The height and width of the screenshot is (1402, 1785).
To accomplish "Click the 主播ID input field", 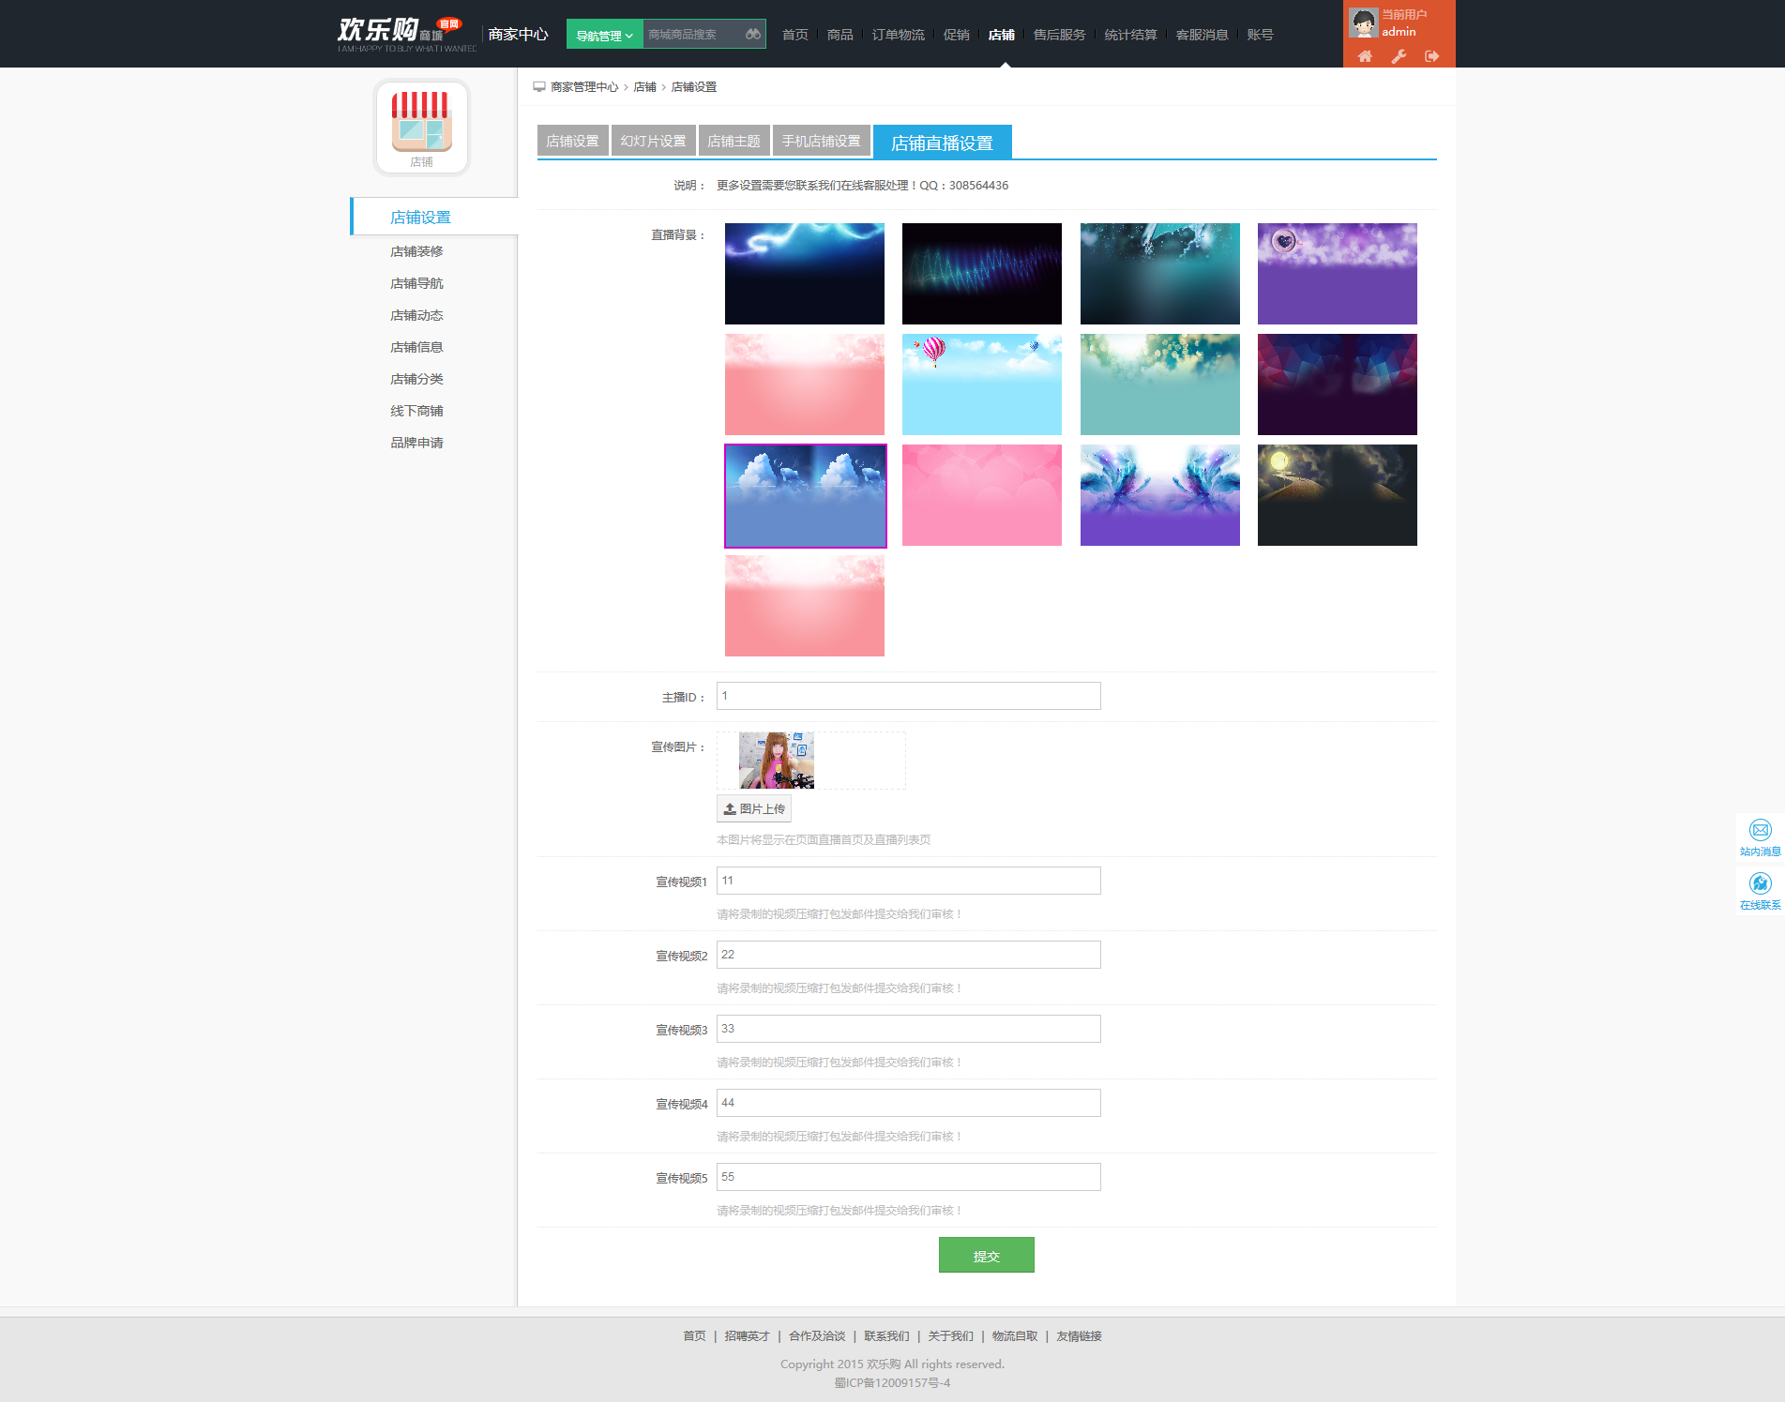I will pyautogui.click(x=909, y=696).
